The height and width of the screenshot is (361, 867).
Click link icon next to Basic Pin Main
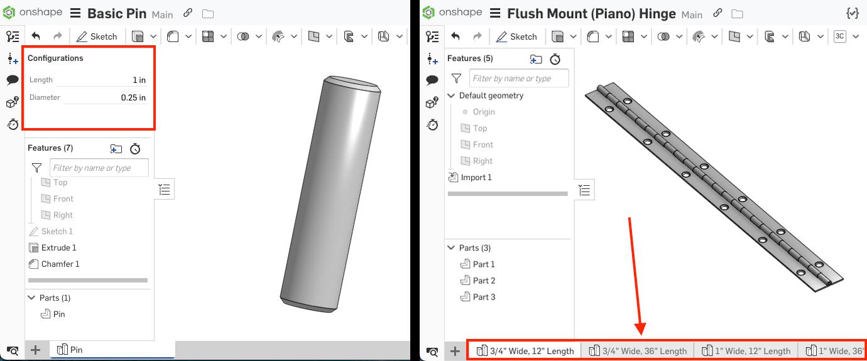[x=188, y=13]
